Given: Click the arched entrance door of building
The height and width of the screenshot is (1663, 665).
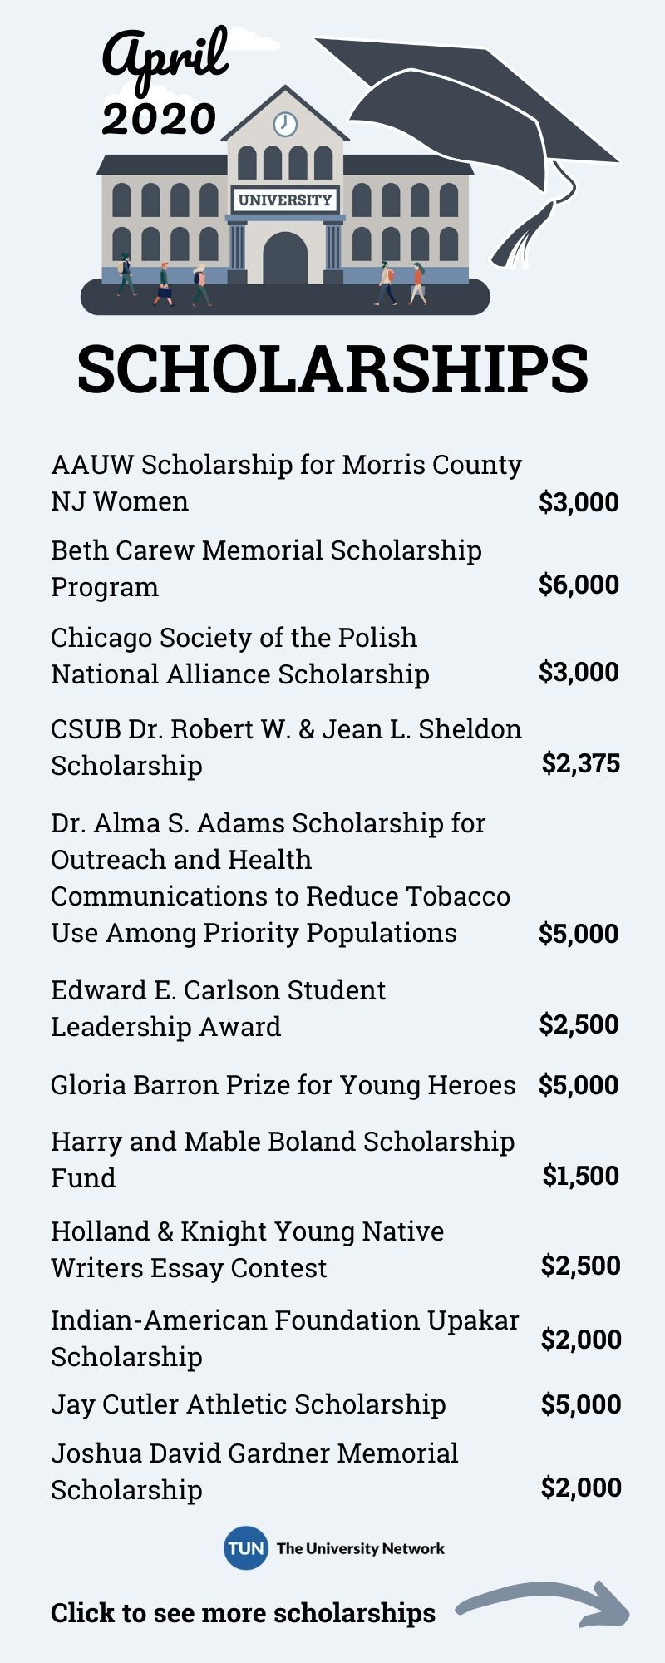Looking at the screenshot, I should pyautogui.click(x=285, y=258).
